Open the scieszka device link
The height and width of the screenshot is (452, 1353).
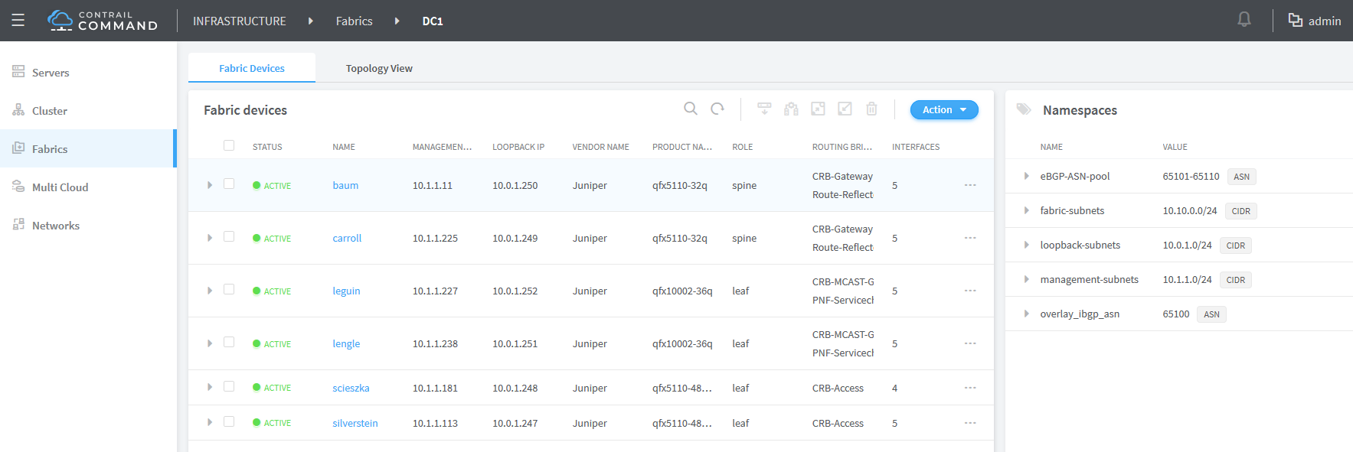tap(351, 388)
